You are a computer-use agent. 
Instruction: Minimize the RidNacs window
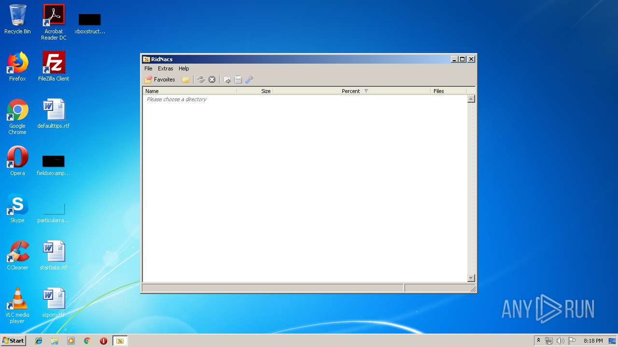click(454, 59)
